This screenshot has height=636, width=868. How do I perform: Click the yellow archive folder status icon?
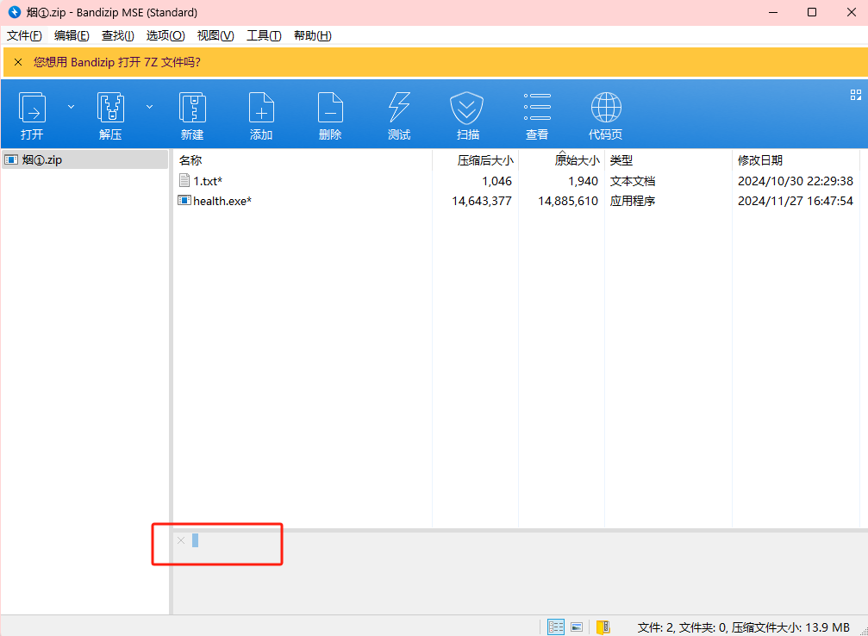[603, 627]
